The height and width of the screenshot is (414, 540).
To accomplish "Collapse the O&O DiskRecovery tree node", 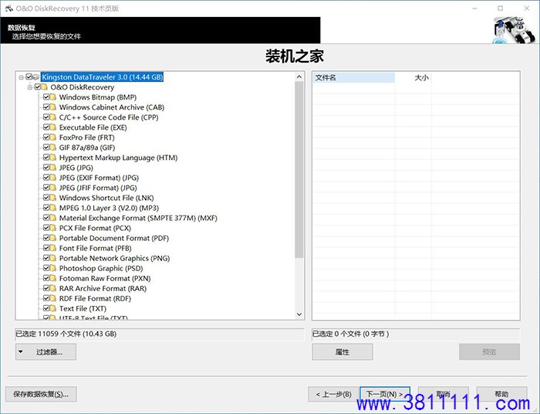I will [x=30, y=87].
